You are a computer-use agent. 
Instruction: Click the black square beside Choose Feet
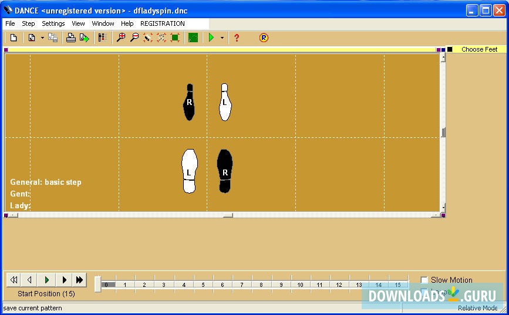point(450,49)
